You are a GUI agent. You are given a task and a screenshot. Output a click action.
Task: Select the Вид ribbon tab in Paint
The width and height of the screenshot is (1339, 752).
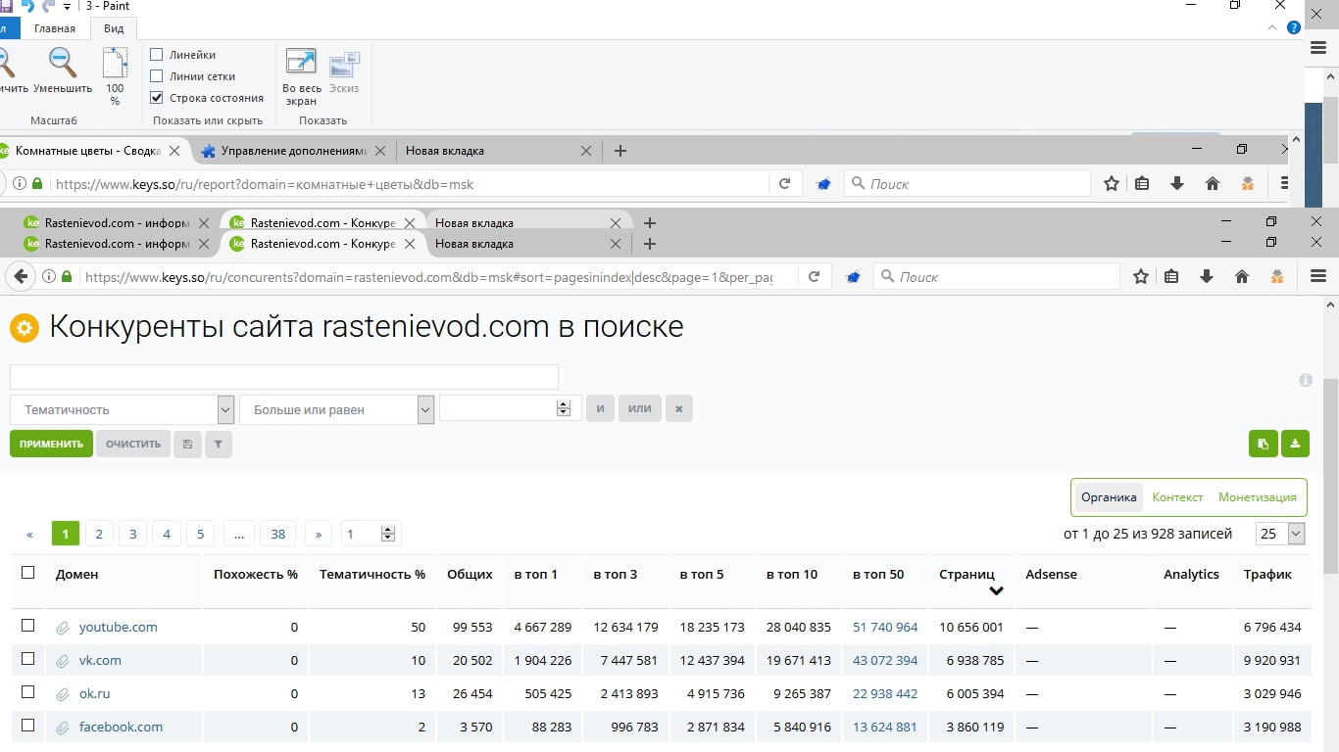tap(114, 28)
